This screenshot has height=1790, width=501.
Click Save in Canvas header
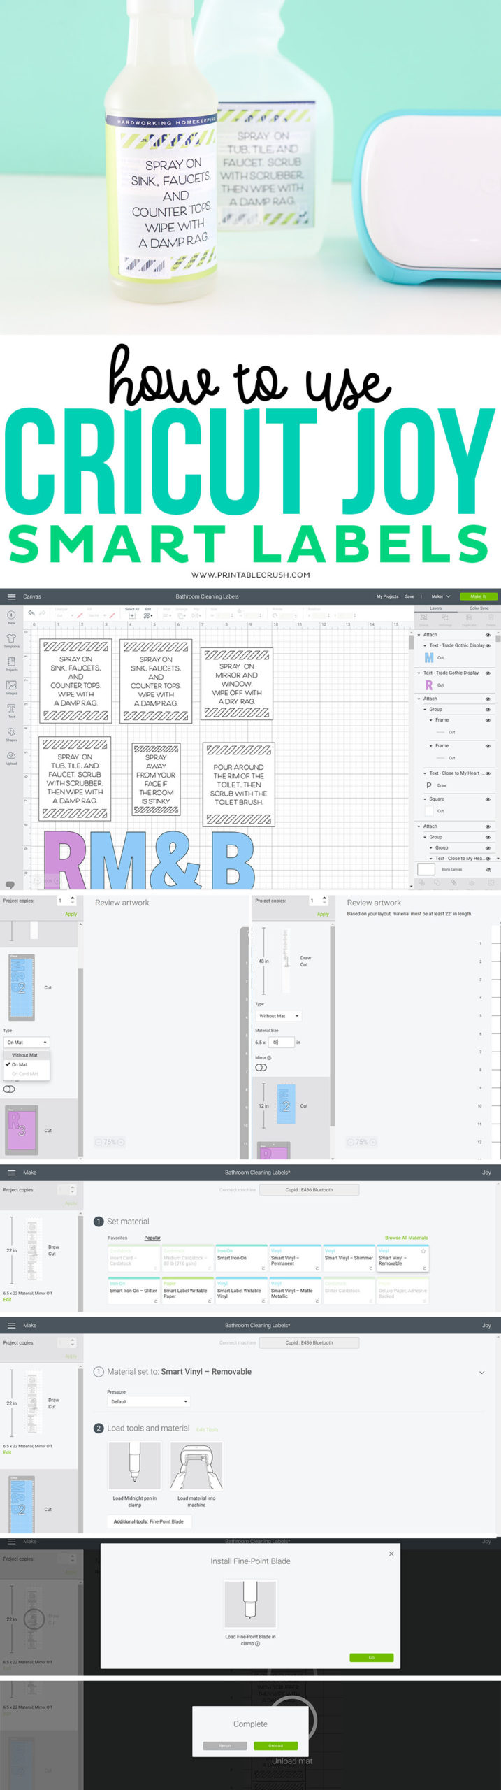(409, 596)
